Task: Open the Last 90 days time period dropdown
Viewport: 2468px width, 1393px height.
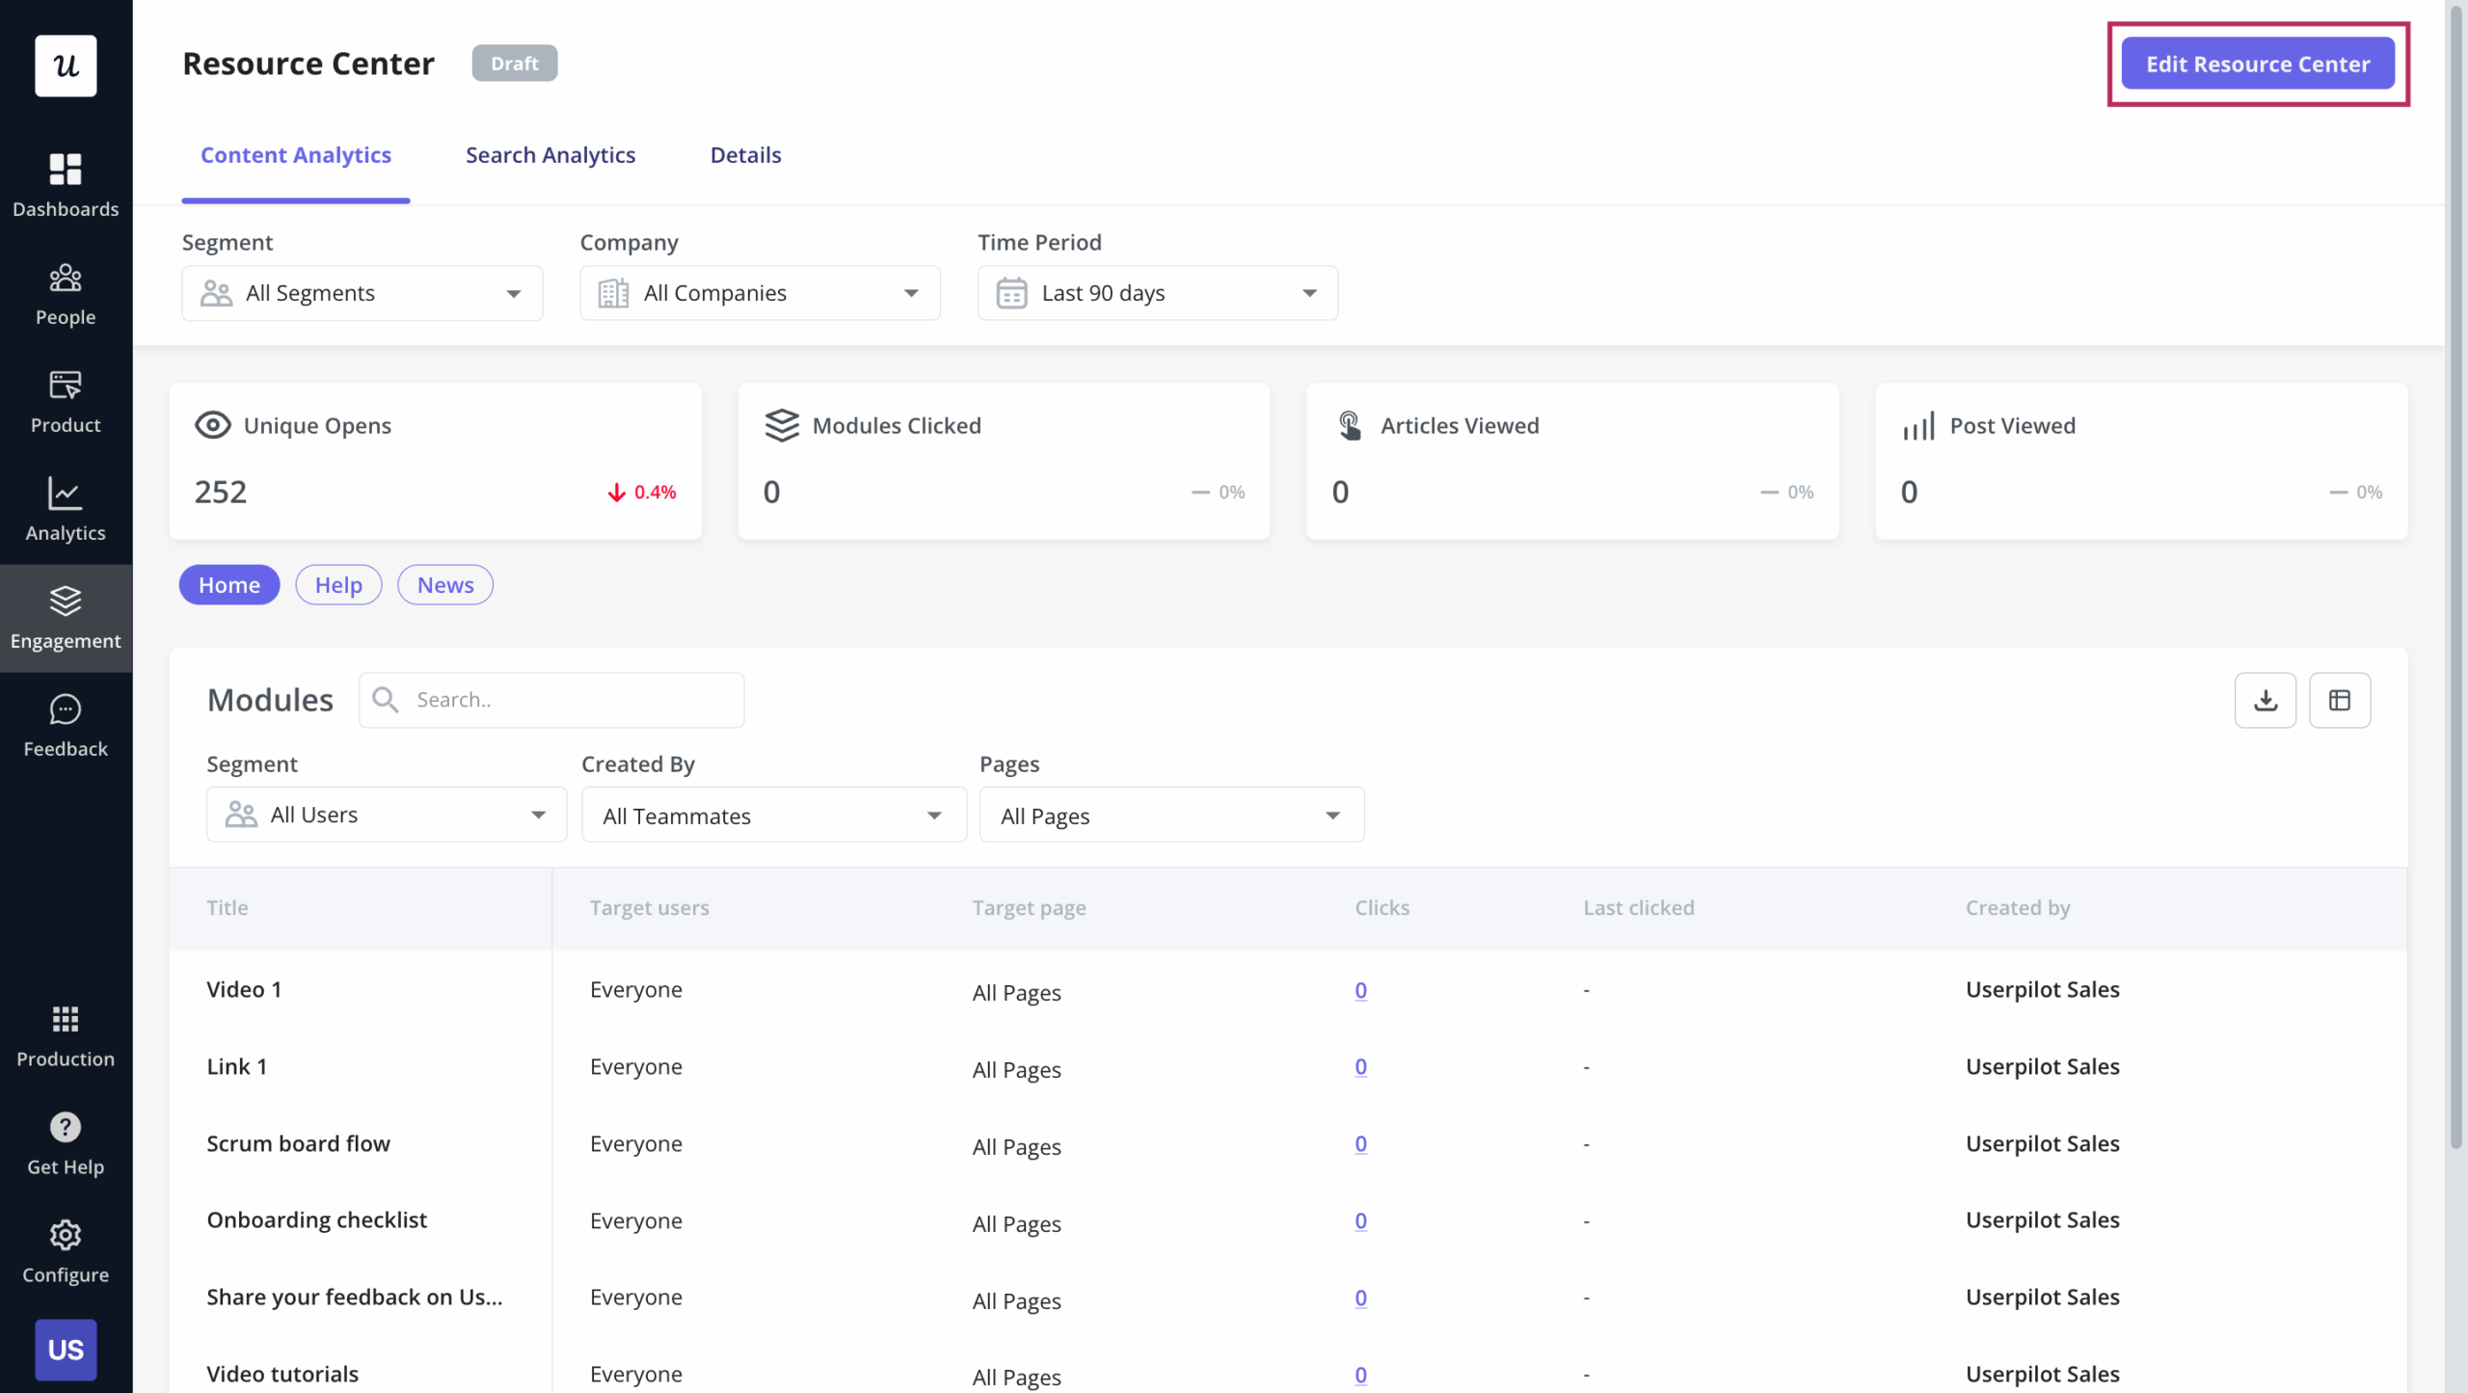Action: coord(1157,293)
